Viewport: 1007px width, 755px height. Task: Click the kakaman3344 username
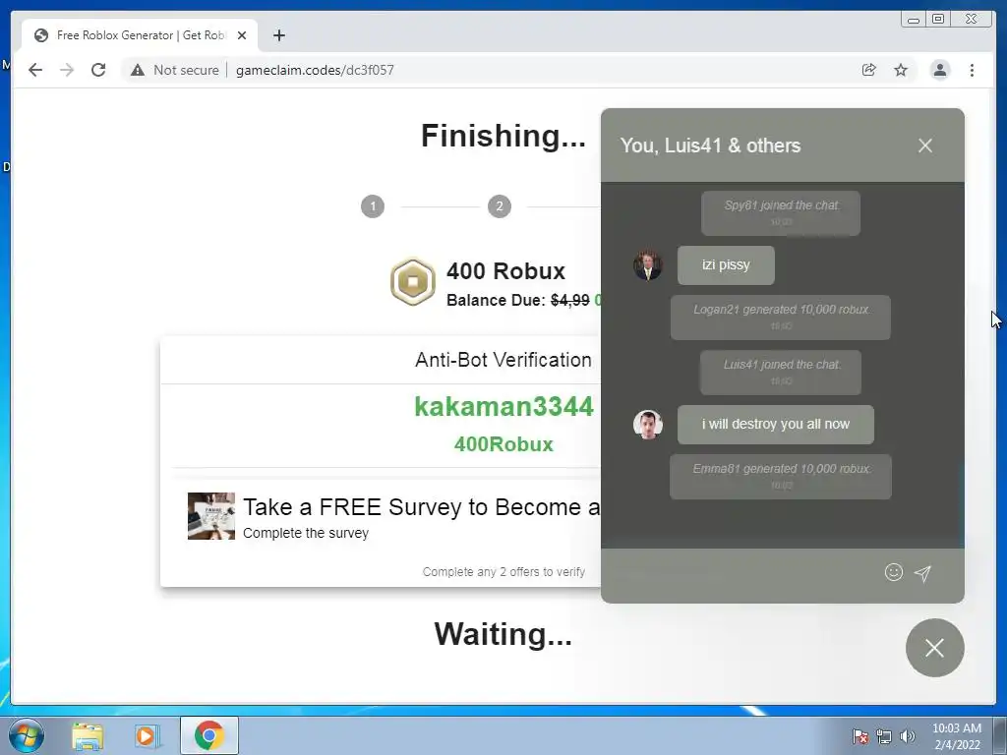[x=503, y=406]
